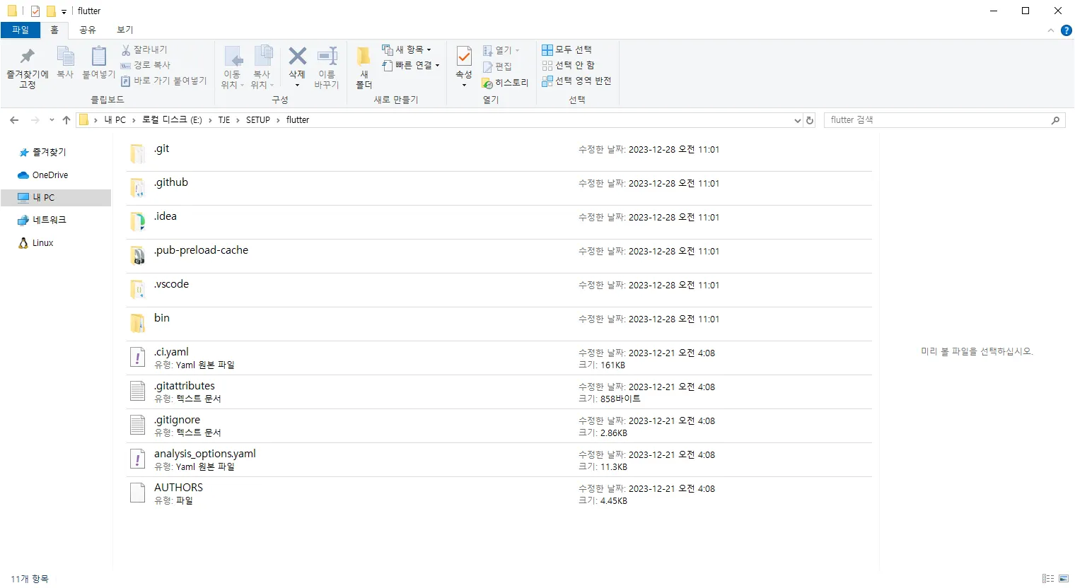Screen dimensions: 1075x588
Task: Open 속성 (Properties) checkmark icon
Action: (x=464, y=56)
